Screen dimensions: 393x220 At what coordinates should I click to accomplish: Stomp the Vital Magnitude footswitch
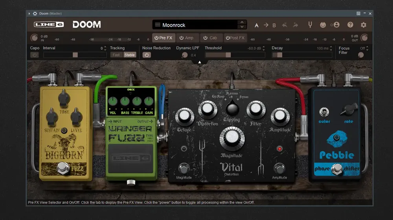pos(184,169)
